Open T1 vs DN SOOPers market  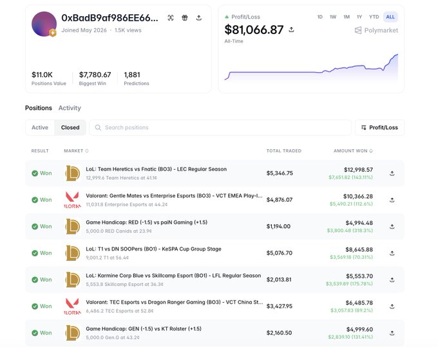pos(153,249)
